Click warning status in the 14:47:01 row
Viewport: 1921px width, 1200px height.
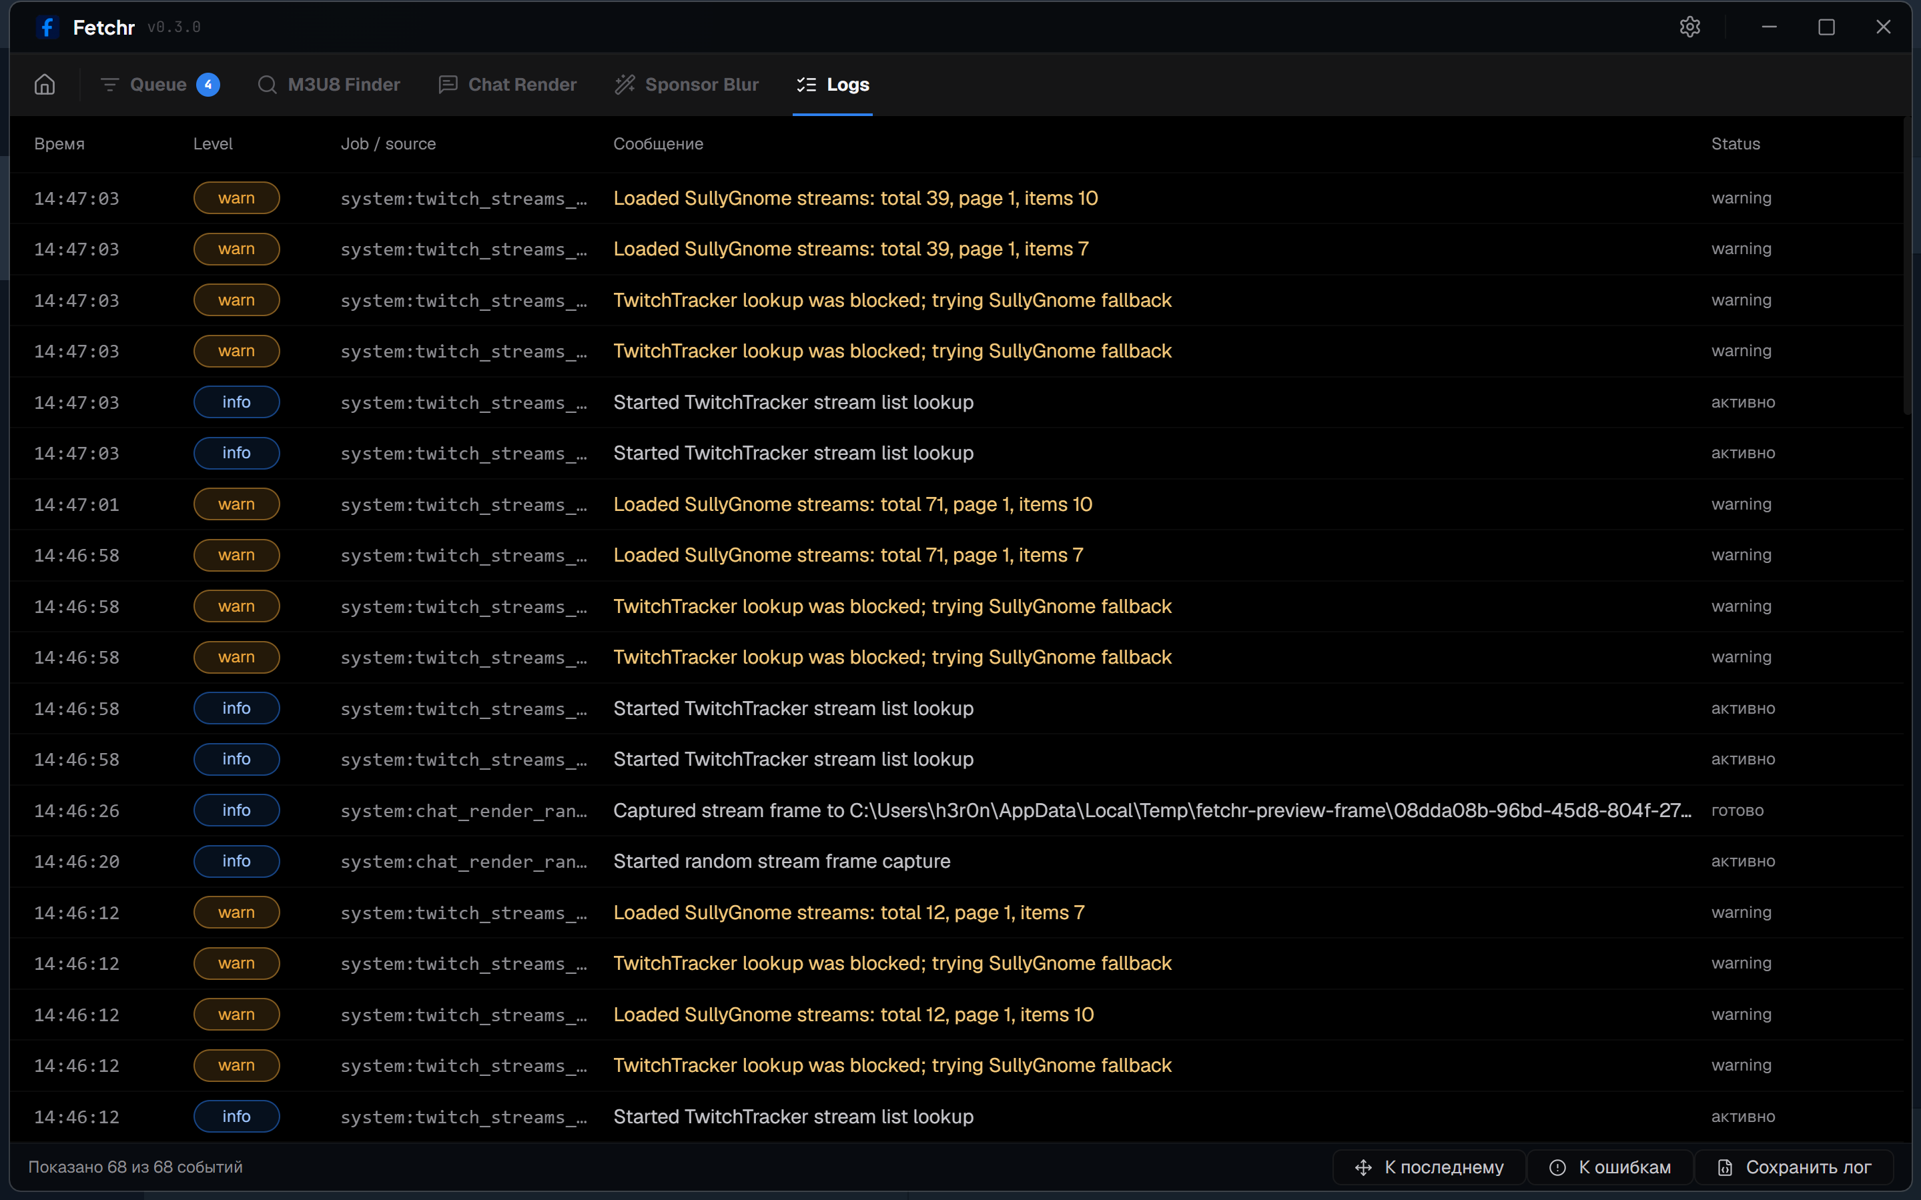[1742, 504]
